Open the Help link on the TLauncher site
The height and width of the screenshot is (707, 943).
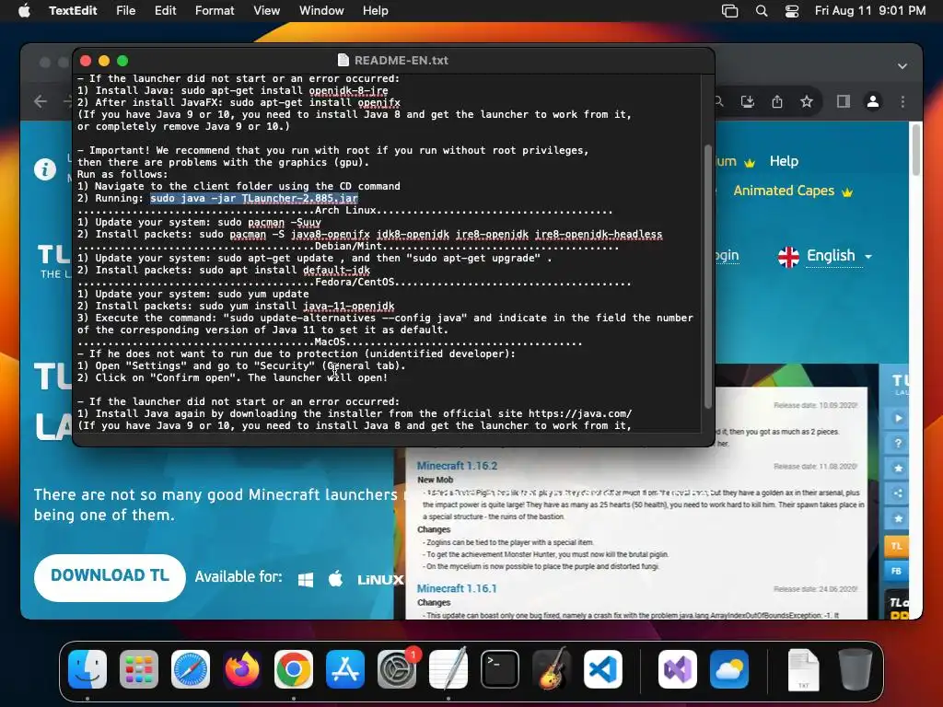coord(784,161)
